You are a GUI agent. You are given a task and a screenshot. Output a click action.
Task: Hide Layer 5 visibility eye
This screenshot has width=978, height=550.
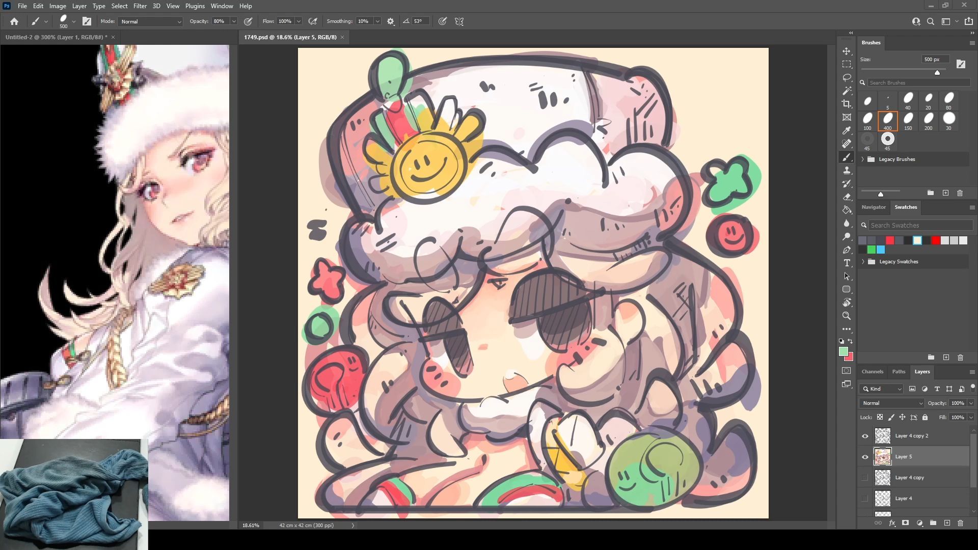click(865, 457)
